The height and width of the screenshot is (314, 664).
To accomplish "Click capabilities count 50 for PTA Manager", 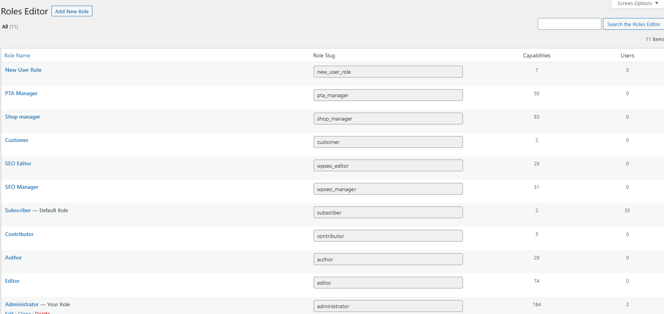I will coord(537,93).
